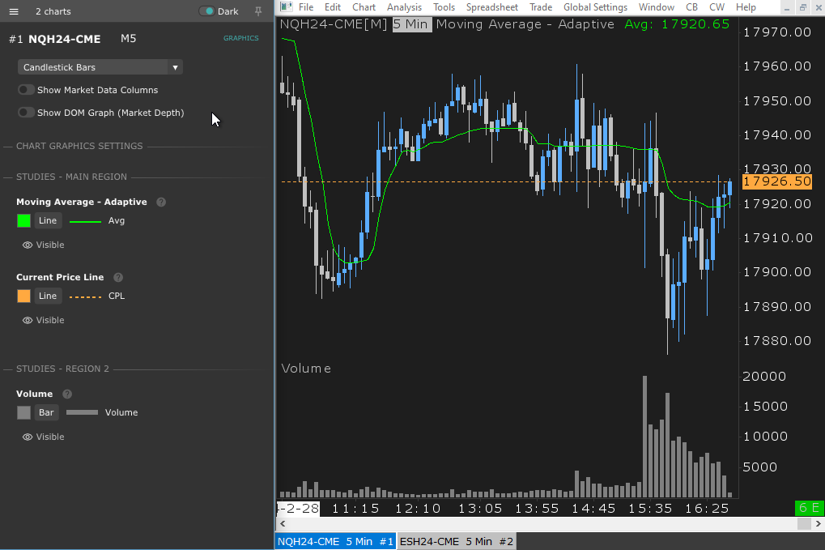Switch to ESH24-CME 5 Min chart tab
This screenshot has height=550, width=825.
pos(457,541)
